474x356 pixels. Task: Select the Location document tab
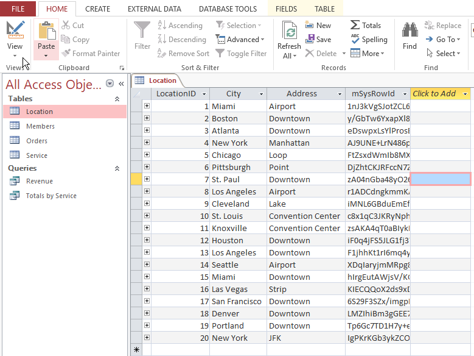(x=156, y=80)
